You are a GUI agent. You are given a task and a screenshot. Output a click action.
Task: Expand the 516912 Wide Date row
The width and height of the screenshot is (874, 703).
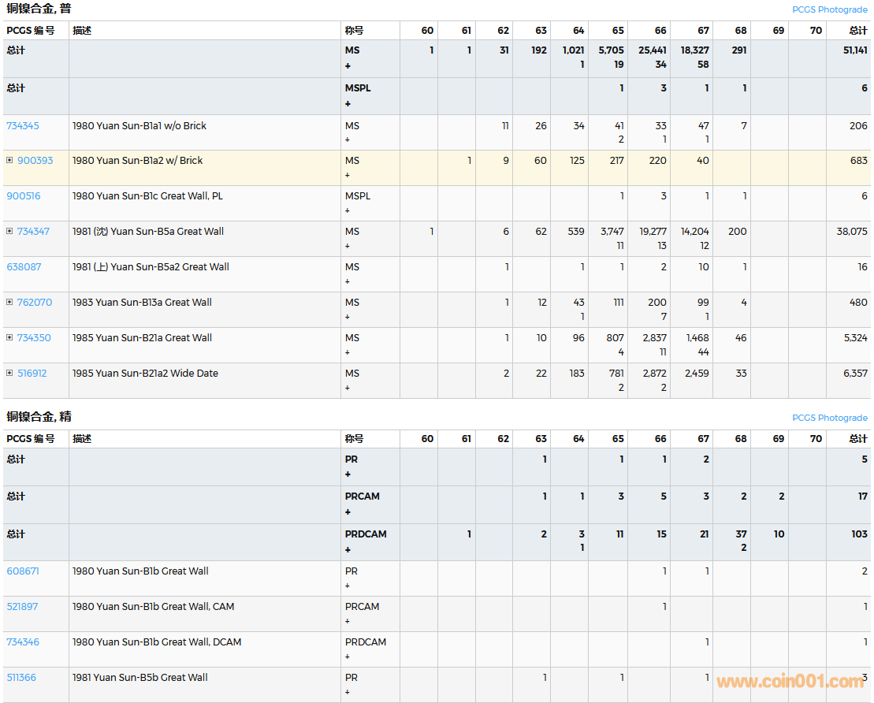click(x=9, y=374)
